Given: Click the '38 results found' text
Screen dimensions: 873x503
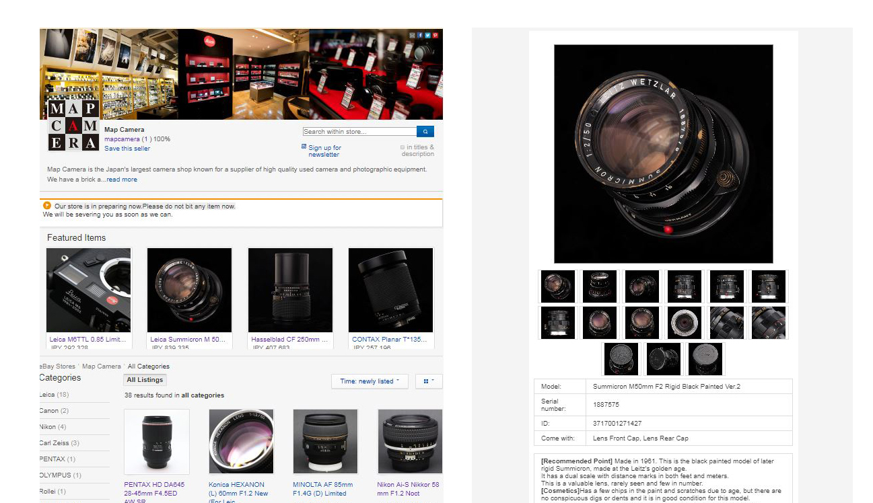Looking at the screenshot, I should (174, 395).
